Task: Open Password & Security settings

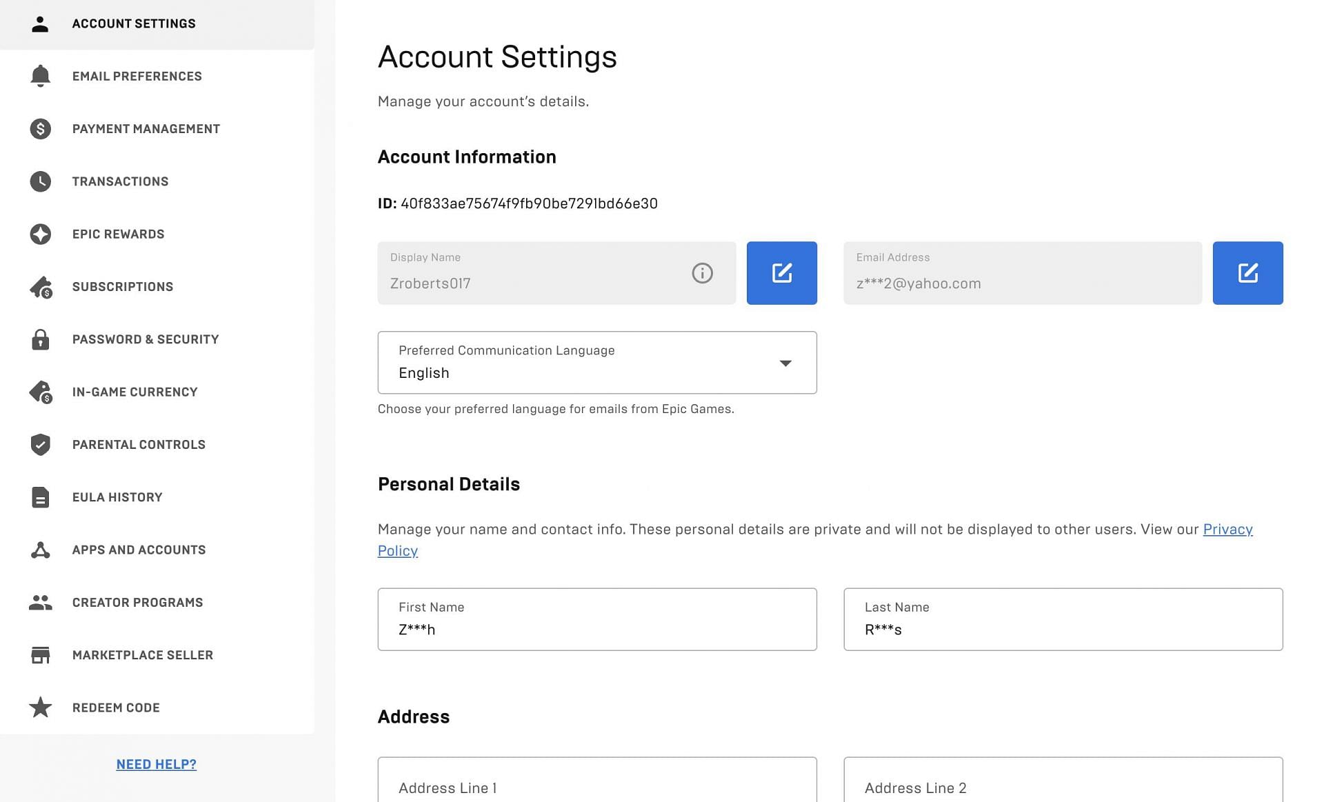Action: pyautogui.click(x=146, y=339)
